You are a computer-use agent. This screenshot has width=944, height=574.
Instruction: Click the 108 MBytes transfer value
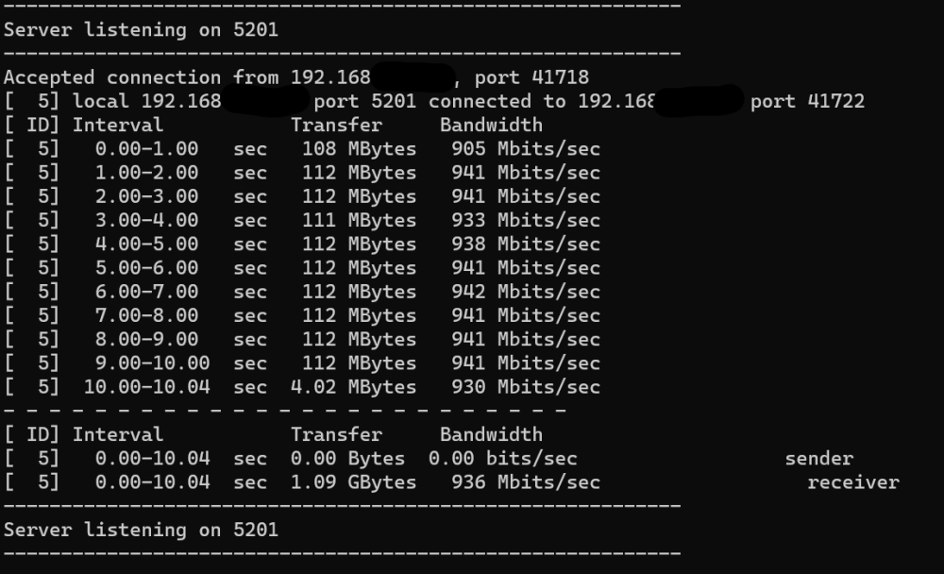click(360, 149)
